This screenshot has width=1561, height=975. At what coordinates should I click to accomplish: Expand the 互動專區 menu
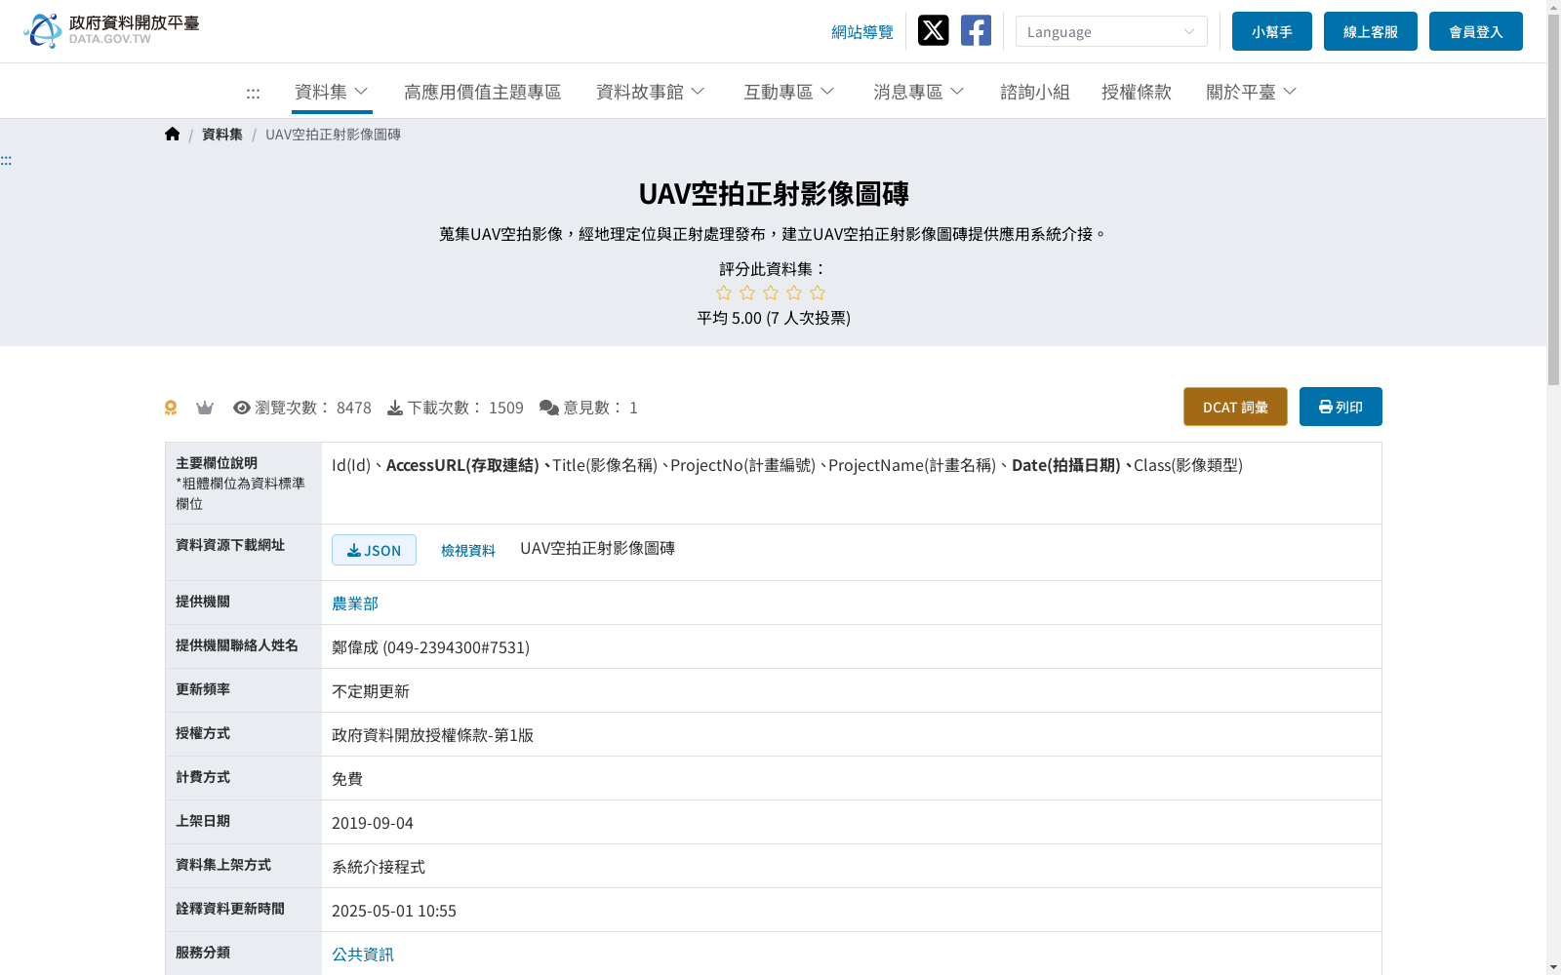tap(789, 92)
